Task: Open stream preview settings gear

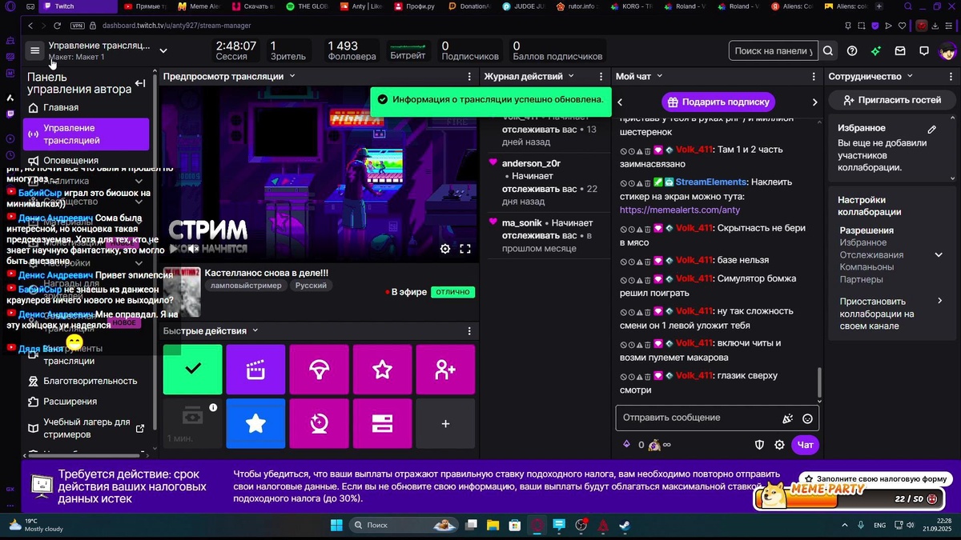Action: 445,249
